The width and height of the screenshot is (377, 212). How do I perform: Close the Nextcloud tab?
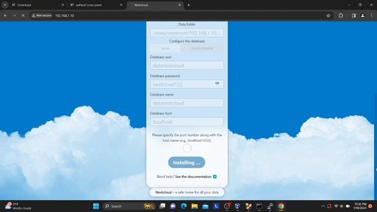tap(179, 5)
